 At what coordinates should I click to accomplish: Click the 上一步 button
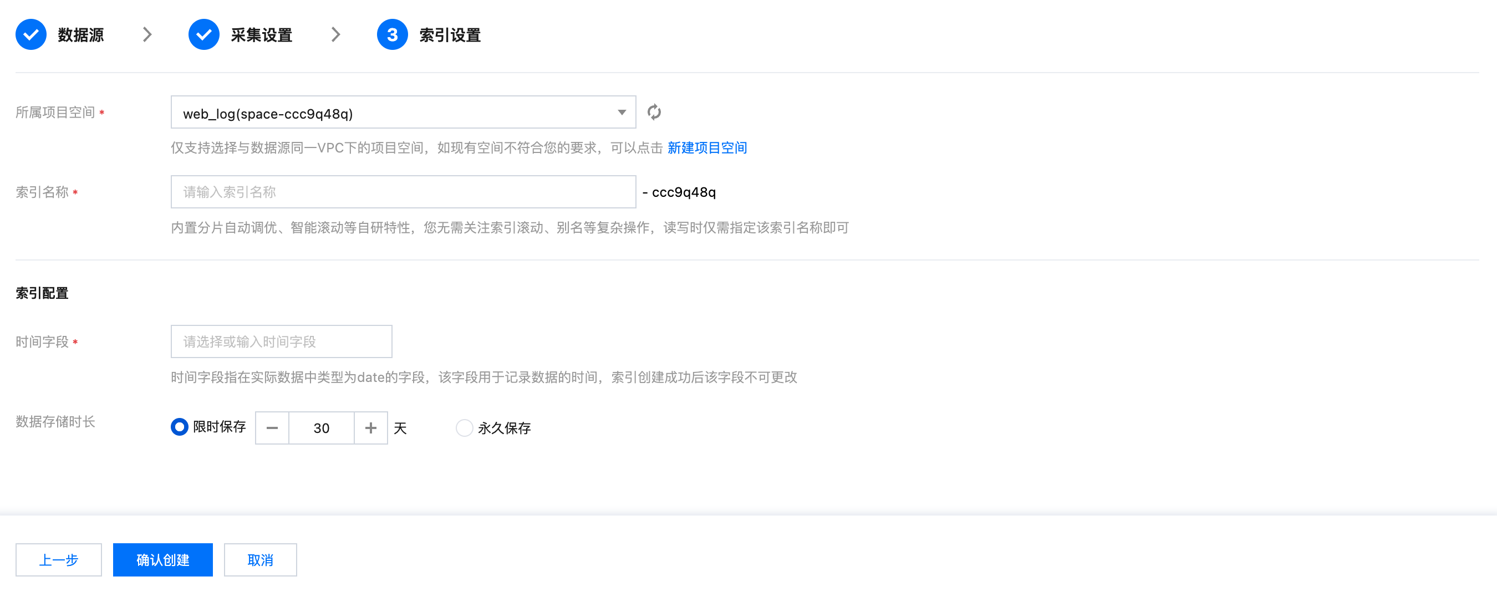tap(59, 560)
